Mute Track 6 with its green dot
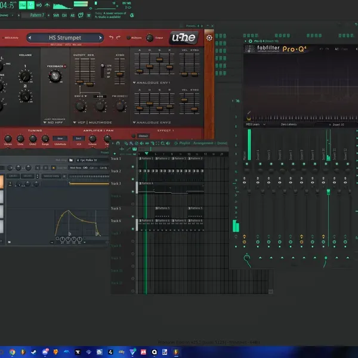 point(133,229)
